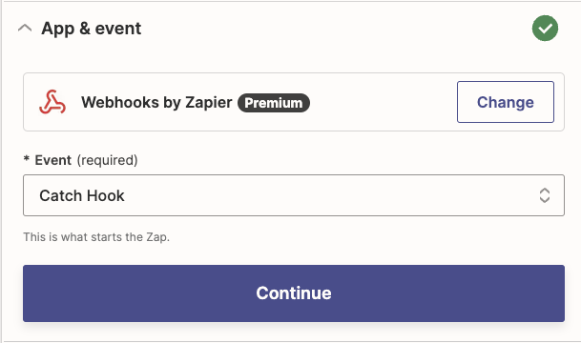Image resolution: width=581 pixels, height=343 pixels.
Task: Collapse the App & event section chevron
Action: point(25,29)
